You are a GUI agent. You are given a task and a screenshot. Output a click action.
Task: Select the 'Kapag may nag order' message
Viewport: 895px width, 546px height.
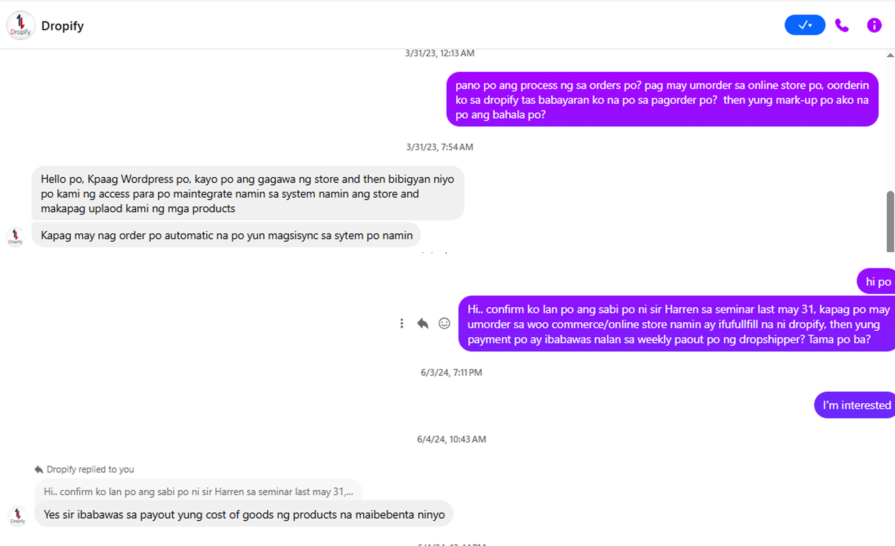[226, 236]
